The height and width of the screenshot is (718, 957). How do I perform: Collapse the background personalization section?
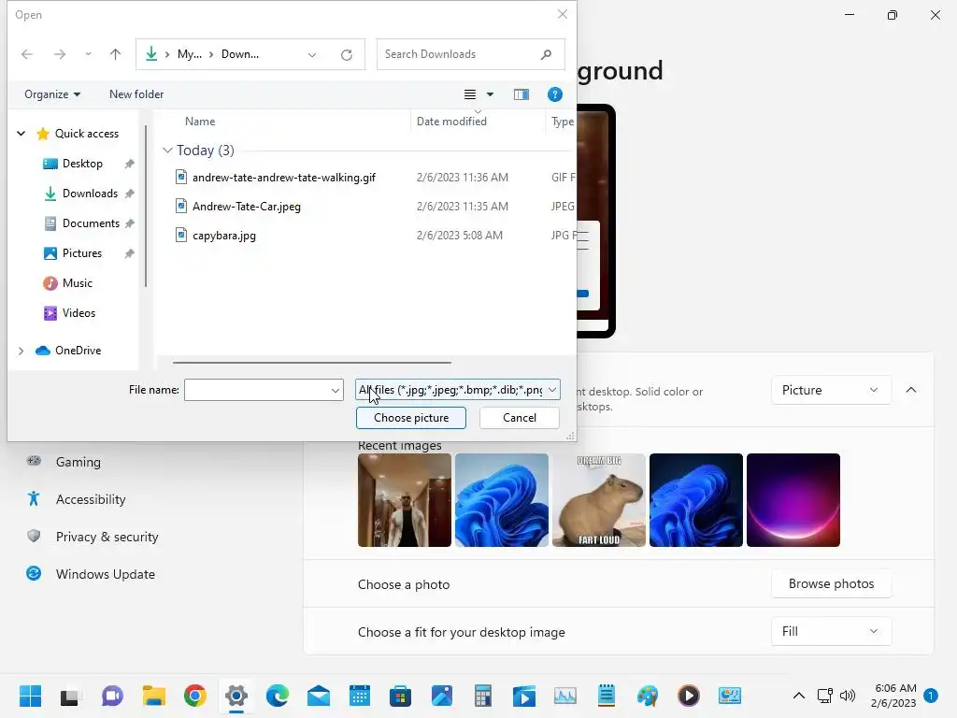click(910, 390)
